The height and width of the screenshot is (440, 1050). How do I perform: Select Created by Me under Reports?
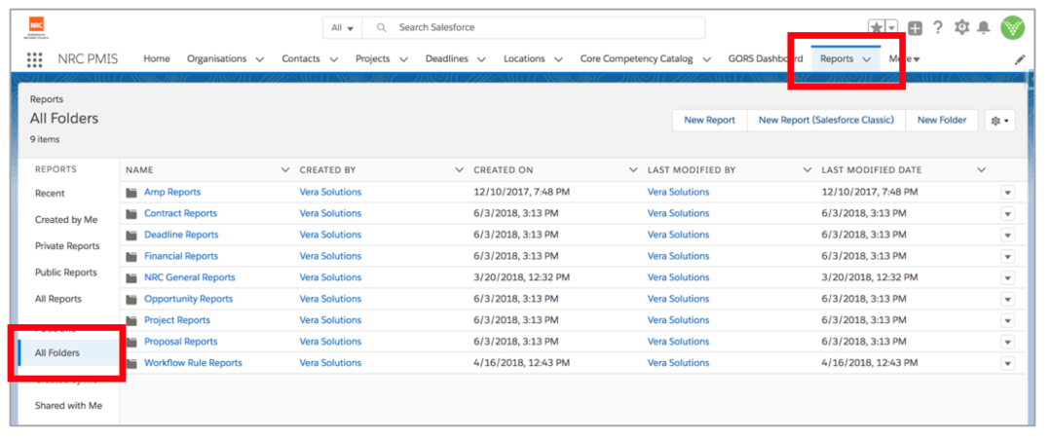click(x=66, y=220)
